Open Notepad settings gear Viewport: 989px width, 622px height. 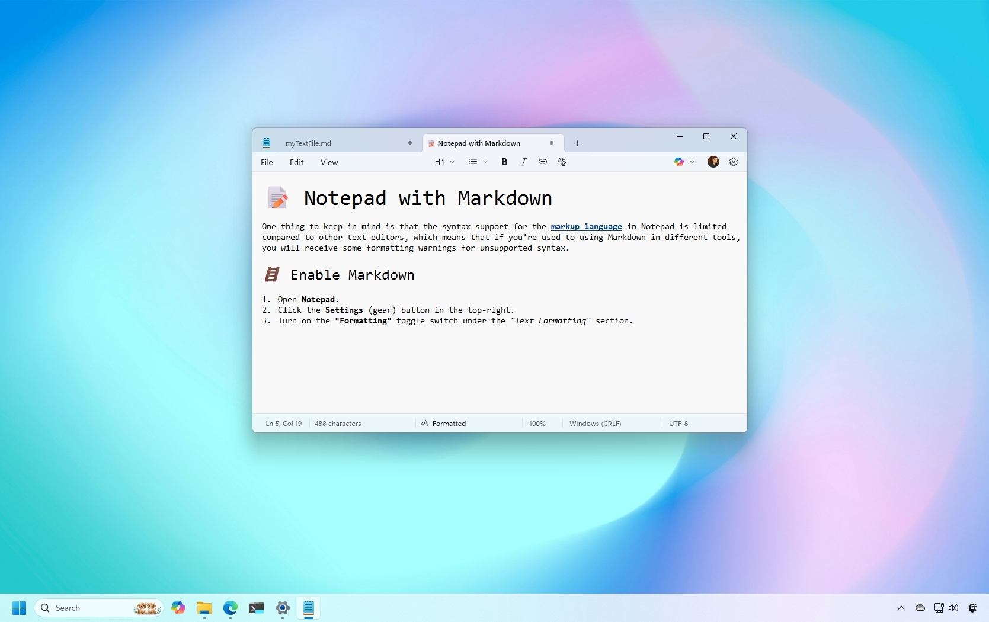click(734, 162)
